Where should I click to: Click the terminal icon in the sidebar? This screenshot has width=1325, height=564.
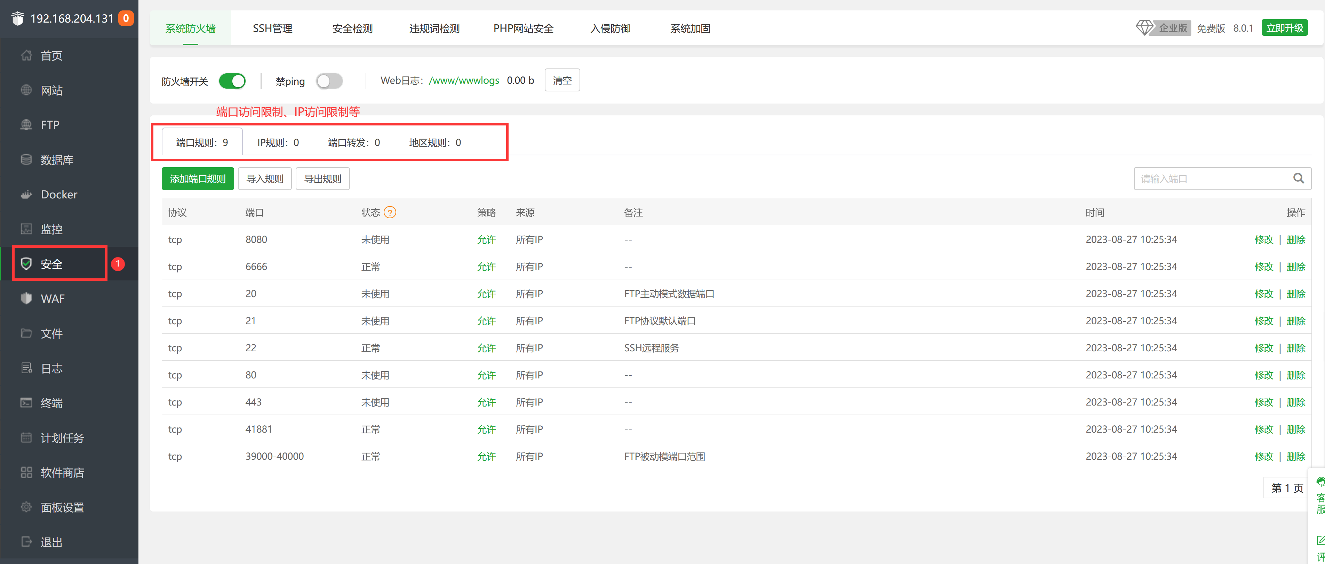[26, 403]
